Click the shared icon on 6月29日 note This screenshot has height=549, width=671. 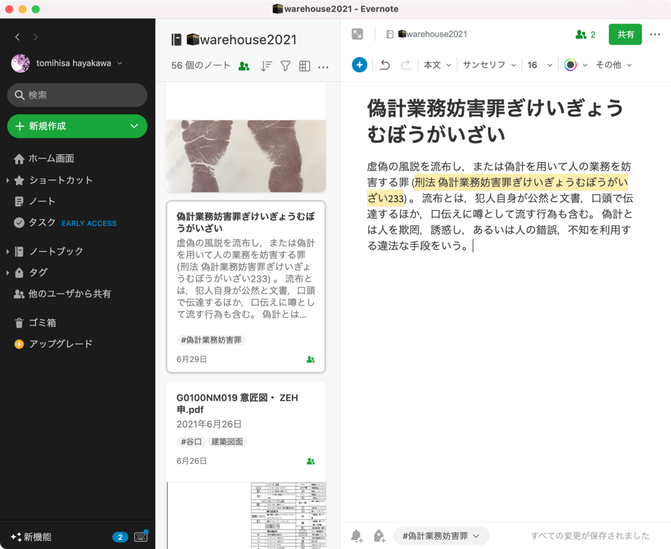tap(311, 359)
